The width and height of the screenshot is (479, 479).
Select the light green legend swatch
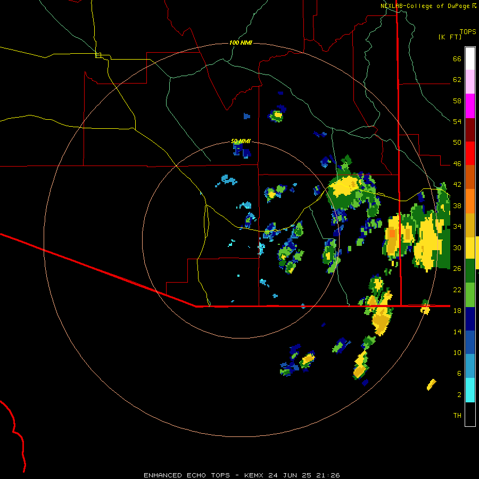pos(470,295)
